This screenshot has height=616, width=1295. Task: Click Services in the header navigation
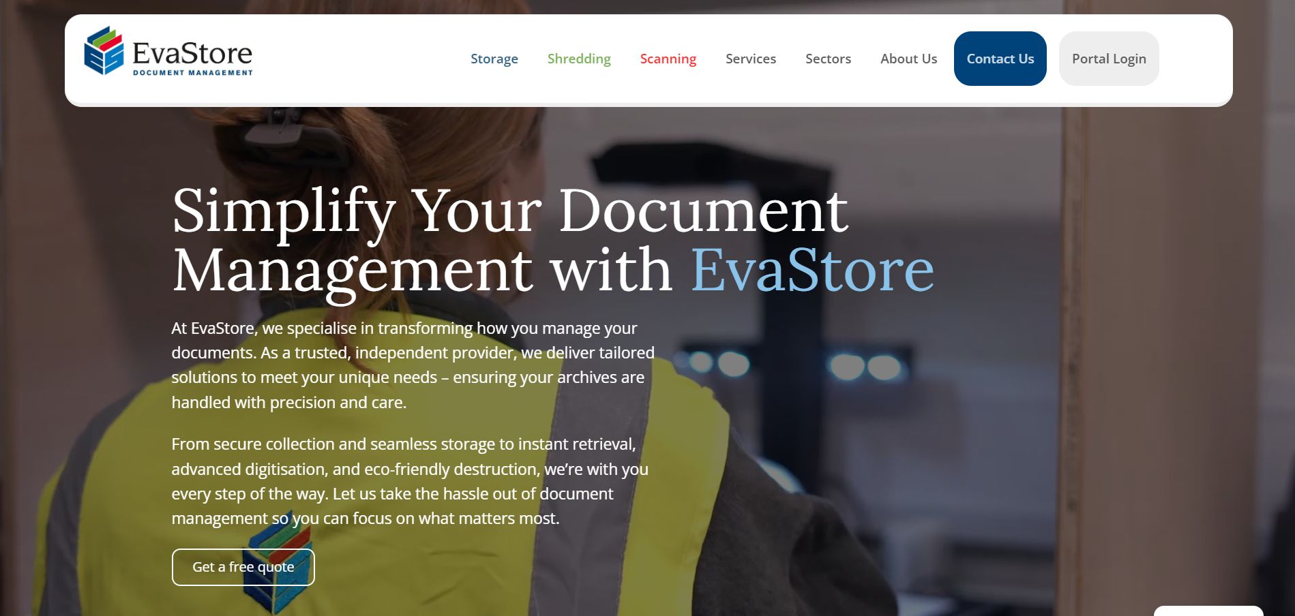coord(750,59)
